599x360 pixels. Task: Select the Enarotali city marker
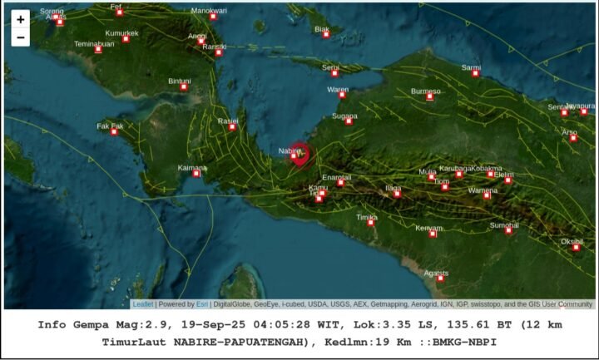(x=340, y=183)
